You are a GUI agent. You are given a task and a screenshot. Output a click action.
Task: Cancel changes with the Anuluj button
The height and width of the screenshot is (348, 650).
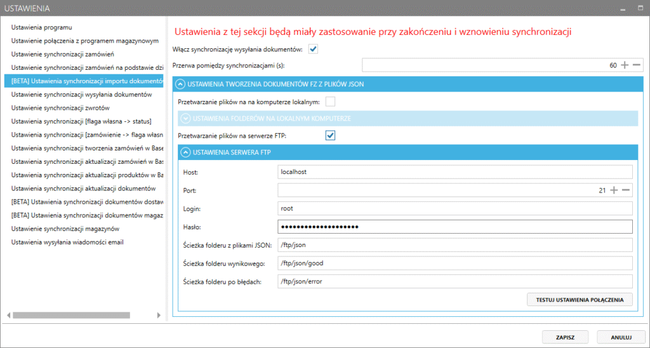pyautogui.click(x=621, y=338)
